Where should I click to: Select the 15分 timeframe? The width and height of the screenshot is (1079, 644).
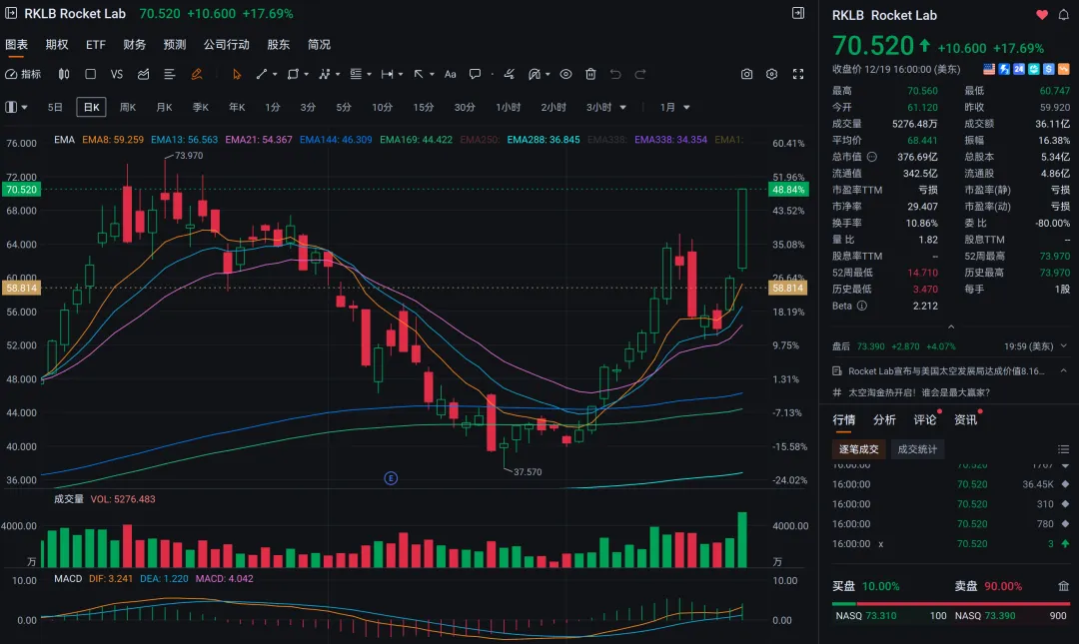[424, 108]
